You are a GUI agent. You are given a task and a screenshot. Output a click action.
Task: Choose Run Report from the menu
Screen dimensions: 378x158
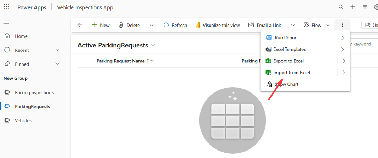tap(286, 38)
